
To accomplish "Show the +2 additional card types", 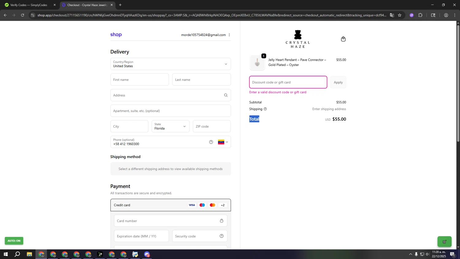I will click(223, 205).
